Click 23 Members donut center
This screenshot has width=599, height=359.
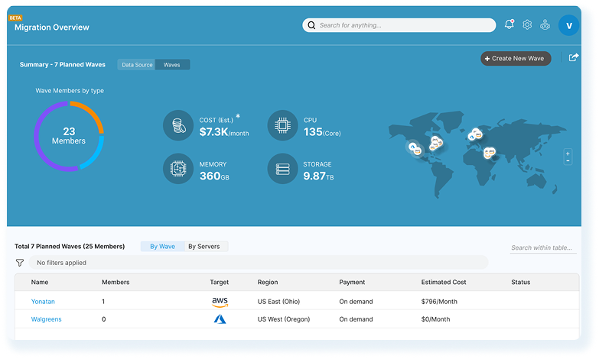(69, 136)
